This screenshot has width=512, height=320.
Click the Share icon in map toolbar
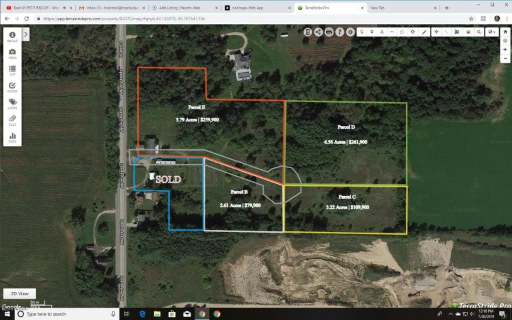(318, 31)
